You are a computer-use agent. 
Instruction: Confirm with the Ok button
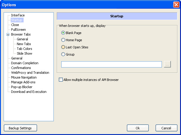(138, 128)
